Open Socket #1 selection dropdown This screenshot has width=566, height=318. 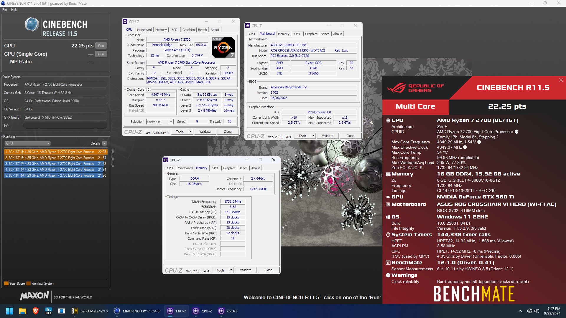[159, 122]
